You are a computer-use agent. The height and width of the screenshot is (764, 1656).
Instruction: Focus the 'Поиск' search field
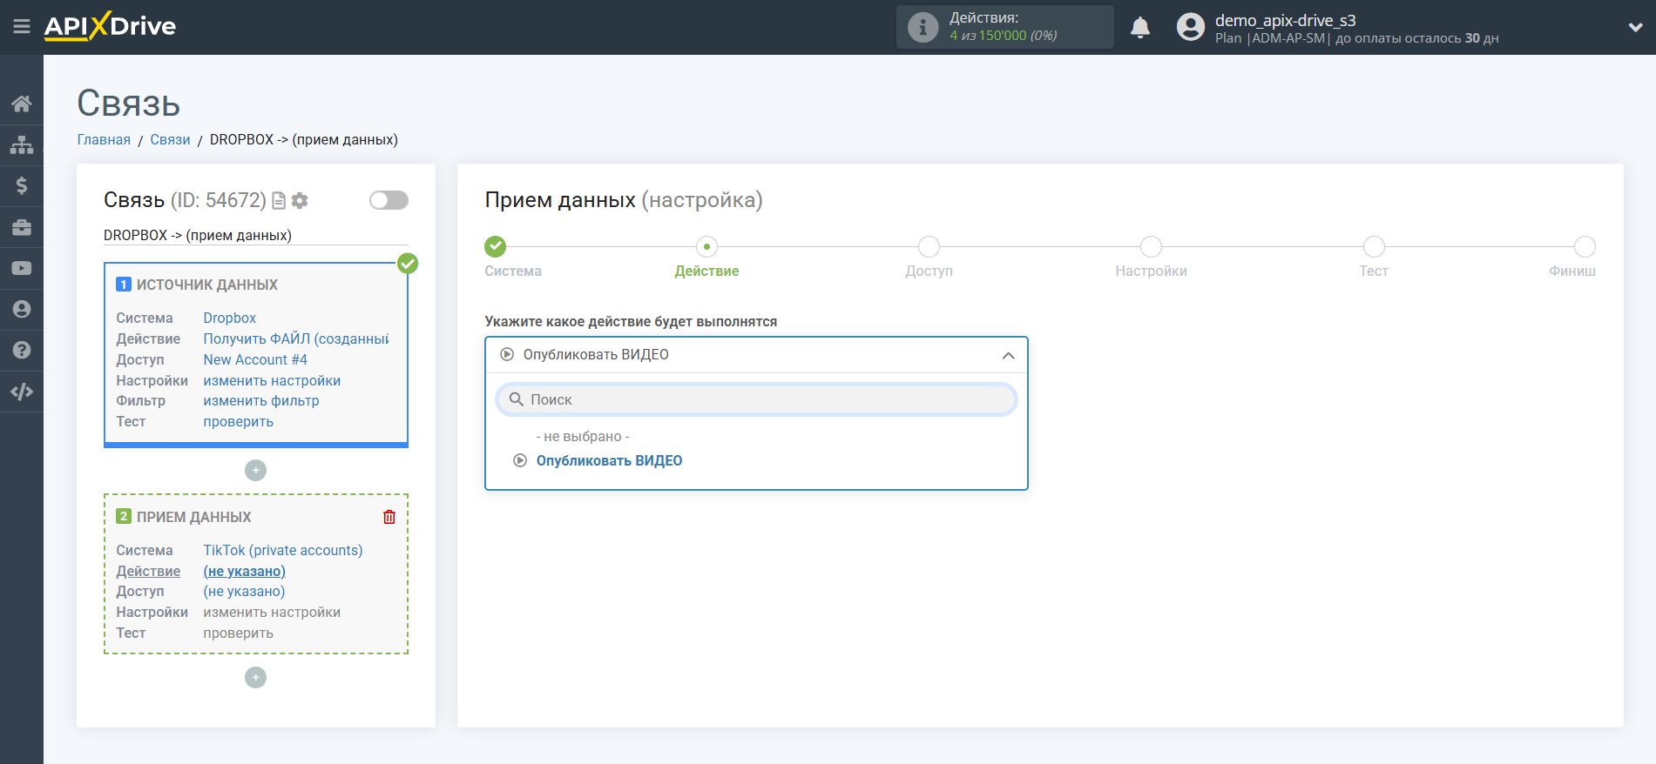756,399
